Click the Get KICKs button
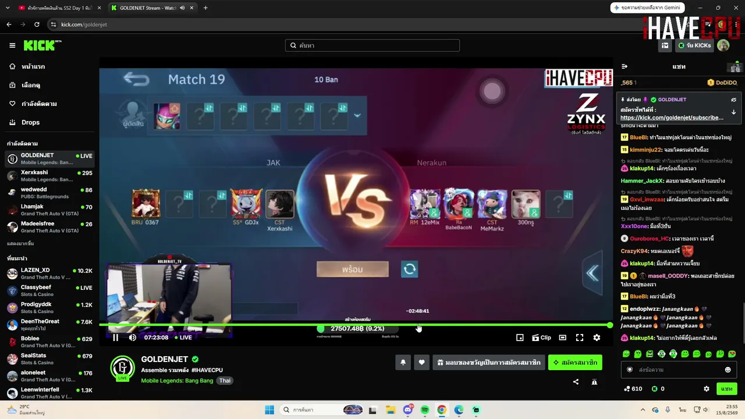This screenshot has width=745, height=419. (x=694, y=45)
